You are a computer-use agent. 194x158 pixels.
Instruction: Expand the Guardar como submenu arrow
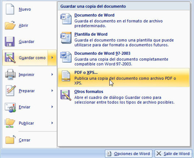52,58
